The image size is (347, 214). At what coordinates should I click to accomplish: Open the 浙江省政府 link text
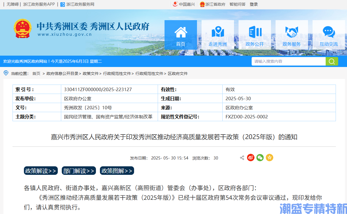coord(215,4)
